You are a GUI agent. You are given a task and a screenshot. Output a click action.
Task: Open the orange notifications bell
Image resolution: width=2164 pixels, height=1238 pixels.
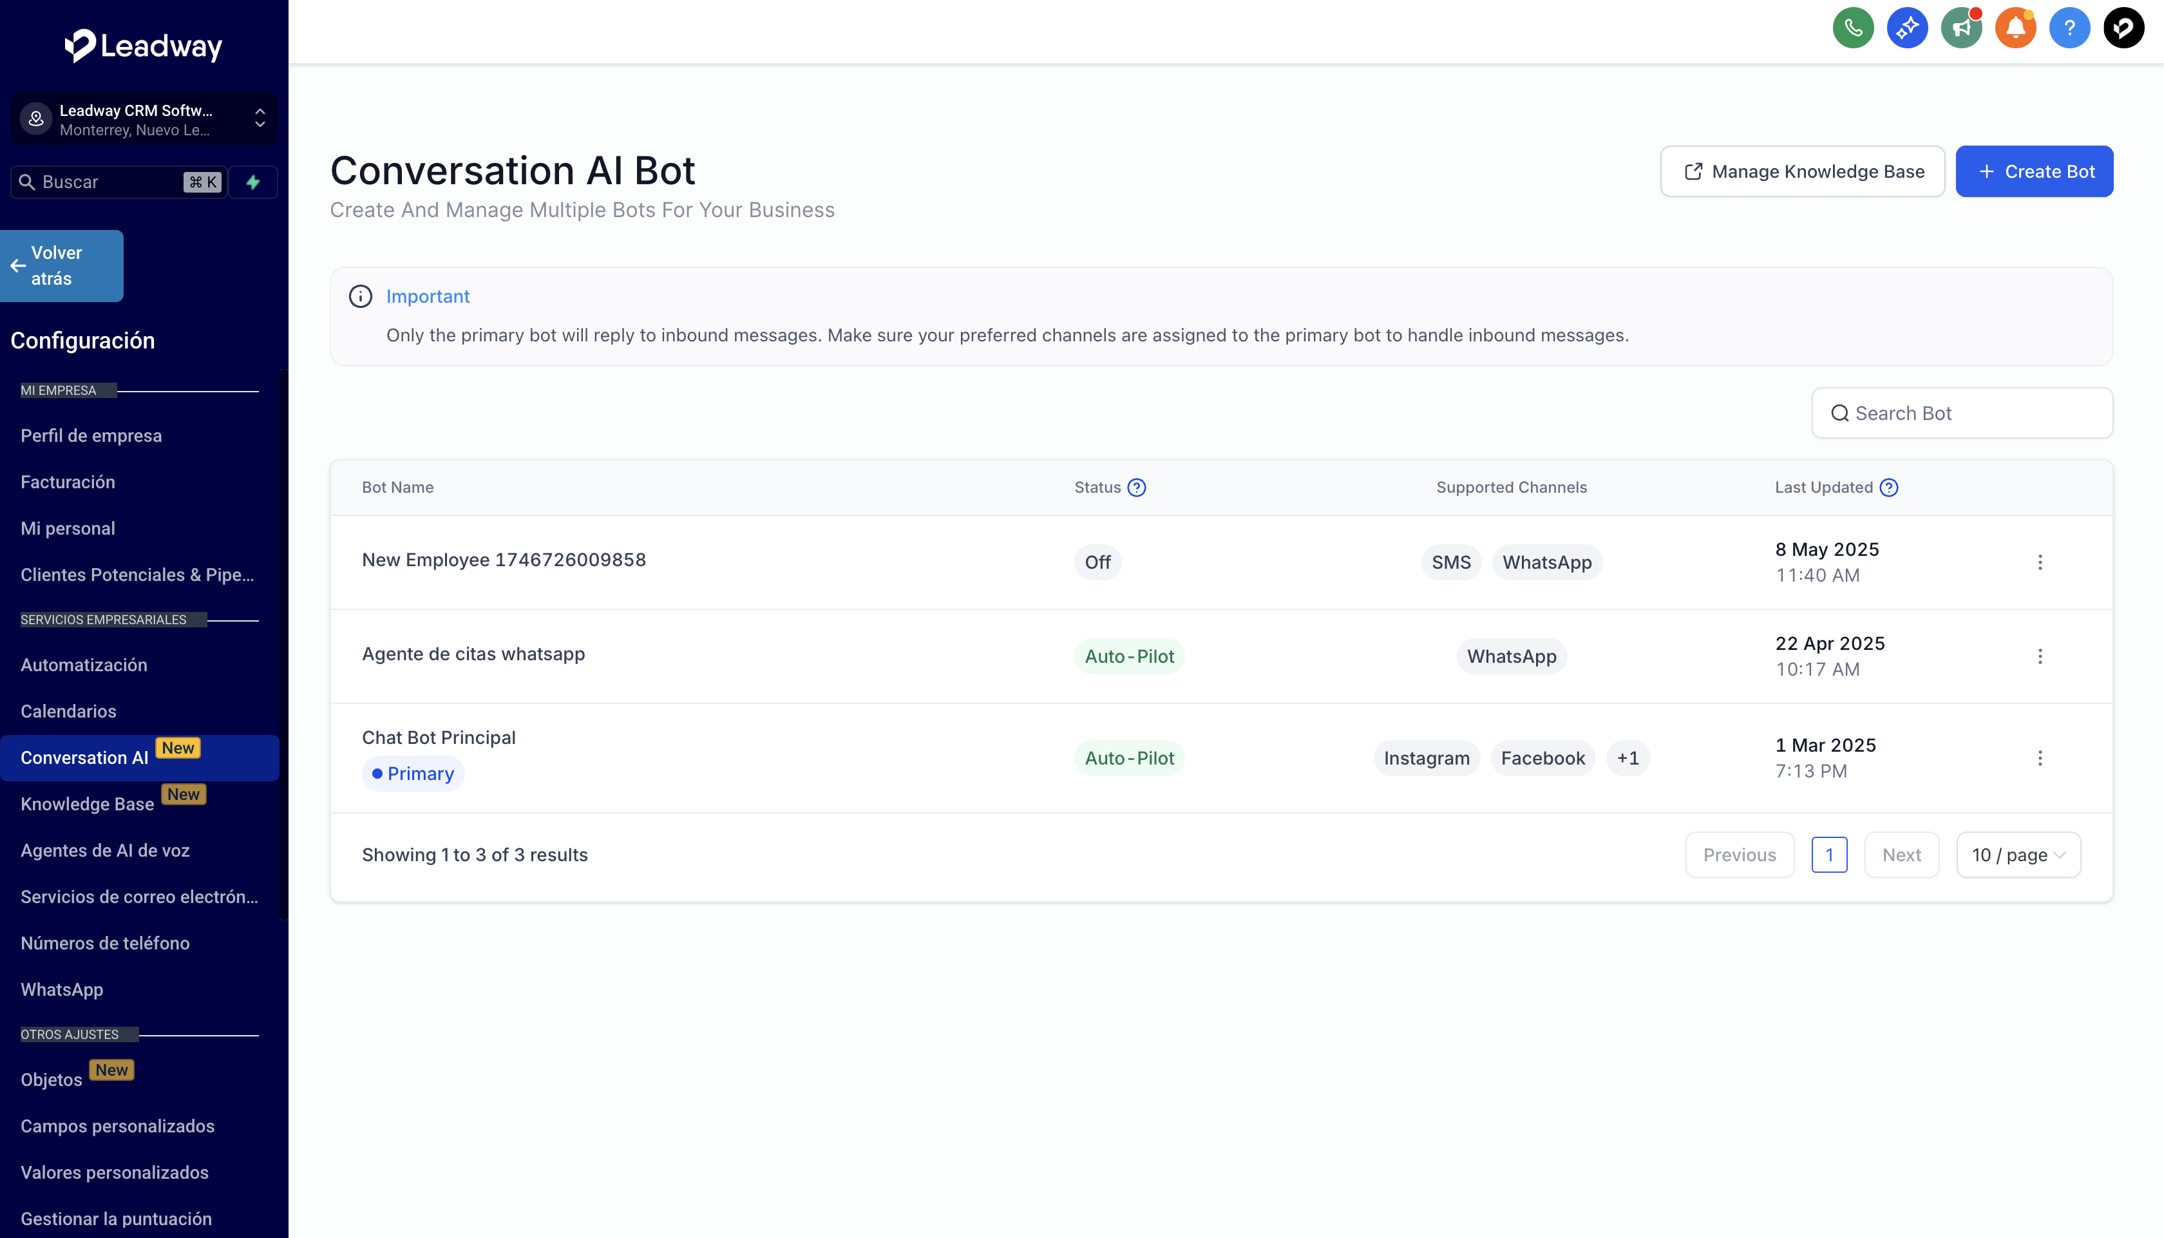click(x=2015, y=28)
